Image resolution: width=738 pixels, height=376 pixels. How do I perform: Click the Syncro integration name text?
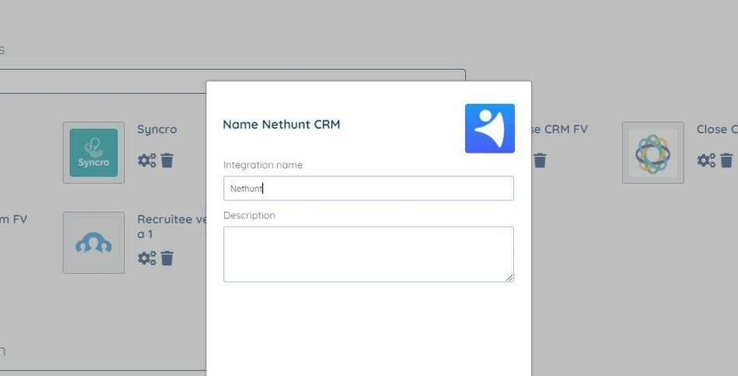[157, 130]
